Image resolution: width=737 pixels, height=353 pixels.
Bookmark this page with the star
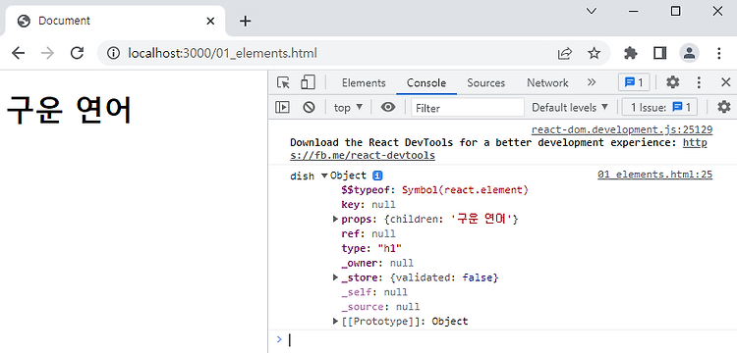pyautogui.click(x=595, y=53)
